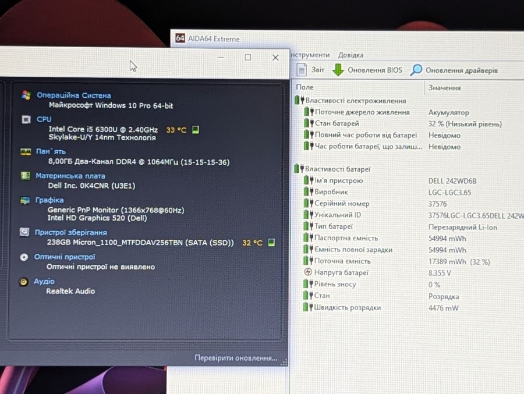Click the Перевірити оновлення... link
Viewport: 524px width, 394px height.
[x=236, y=358]
